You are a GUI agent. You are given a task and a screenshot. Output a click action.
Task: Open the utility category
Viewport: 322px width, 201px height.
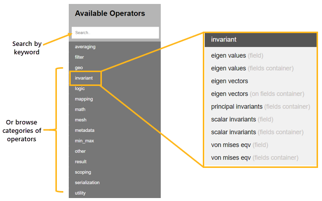tap(80, 193)
